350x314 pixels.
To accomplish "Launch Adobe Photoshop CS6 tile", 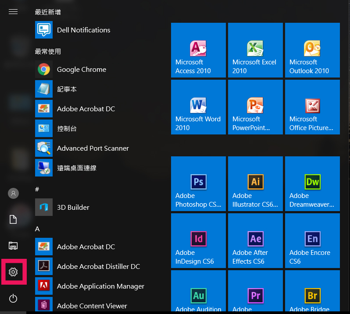I will pos(198,183).
